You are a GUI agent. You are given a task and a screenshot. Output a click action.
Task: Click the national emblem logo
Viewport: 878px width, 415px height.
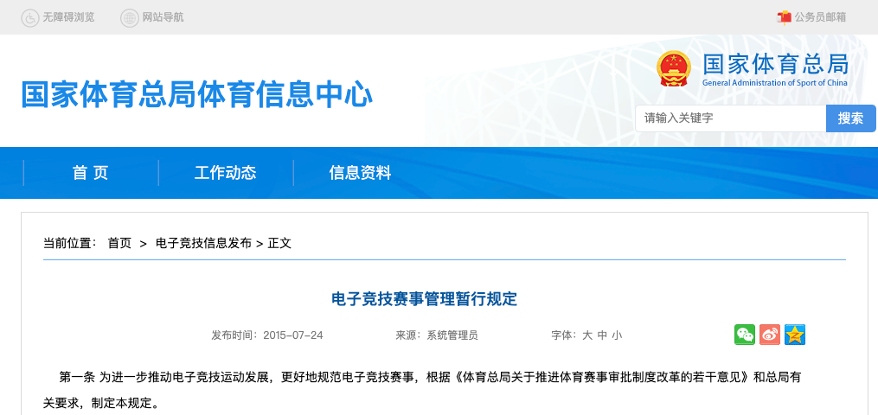(x=673, y=68)
